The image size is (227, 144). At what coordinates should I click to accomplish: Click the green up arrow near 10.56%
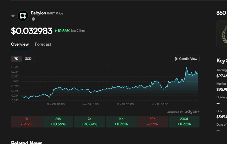[56, 31]
